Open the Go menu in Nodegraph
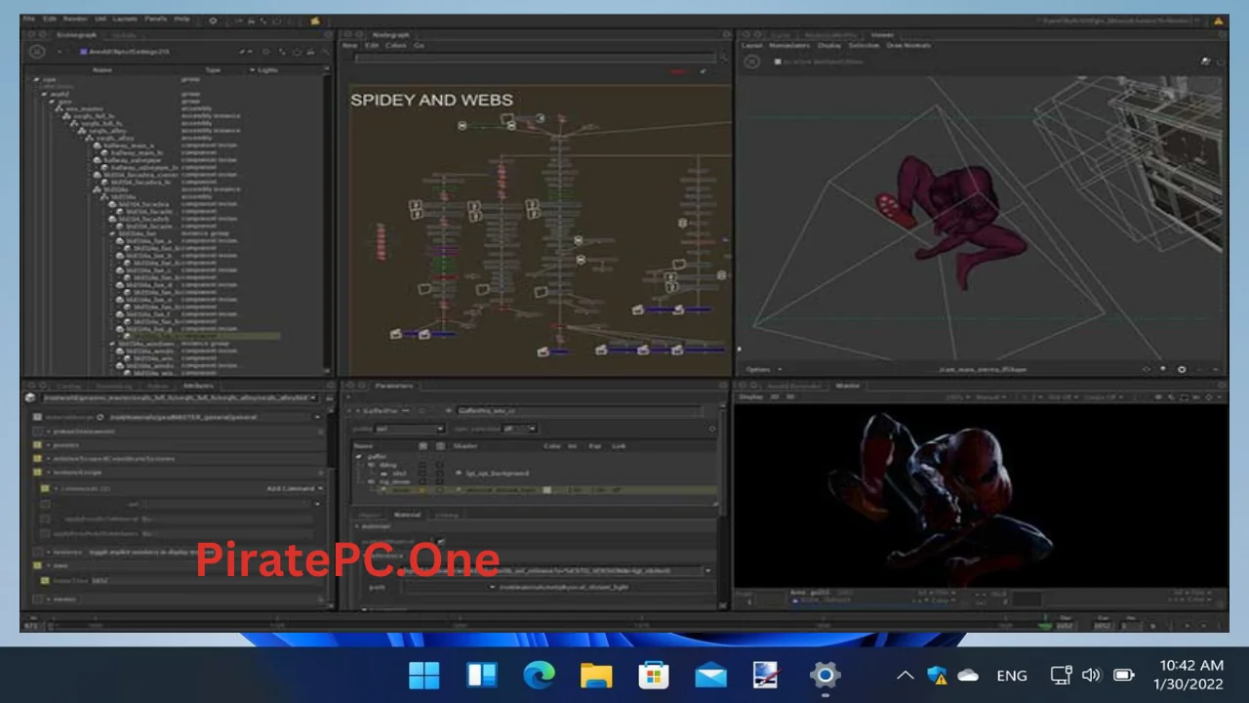Image resolution: width=1249 pixels, height=703 pixels. [419, 45]
